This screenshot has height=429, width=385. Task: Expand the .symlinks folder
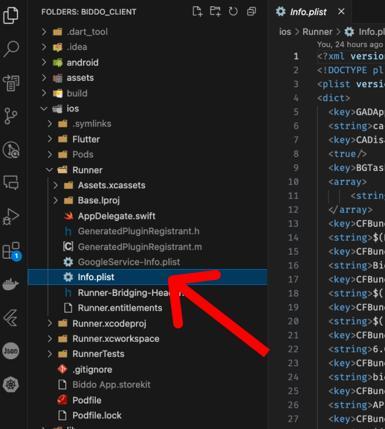tap(50, 123)
